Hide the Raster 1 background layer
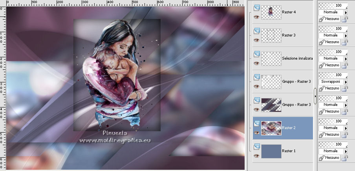The image size is (355, 171). [x=256, y=156]
